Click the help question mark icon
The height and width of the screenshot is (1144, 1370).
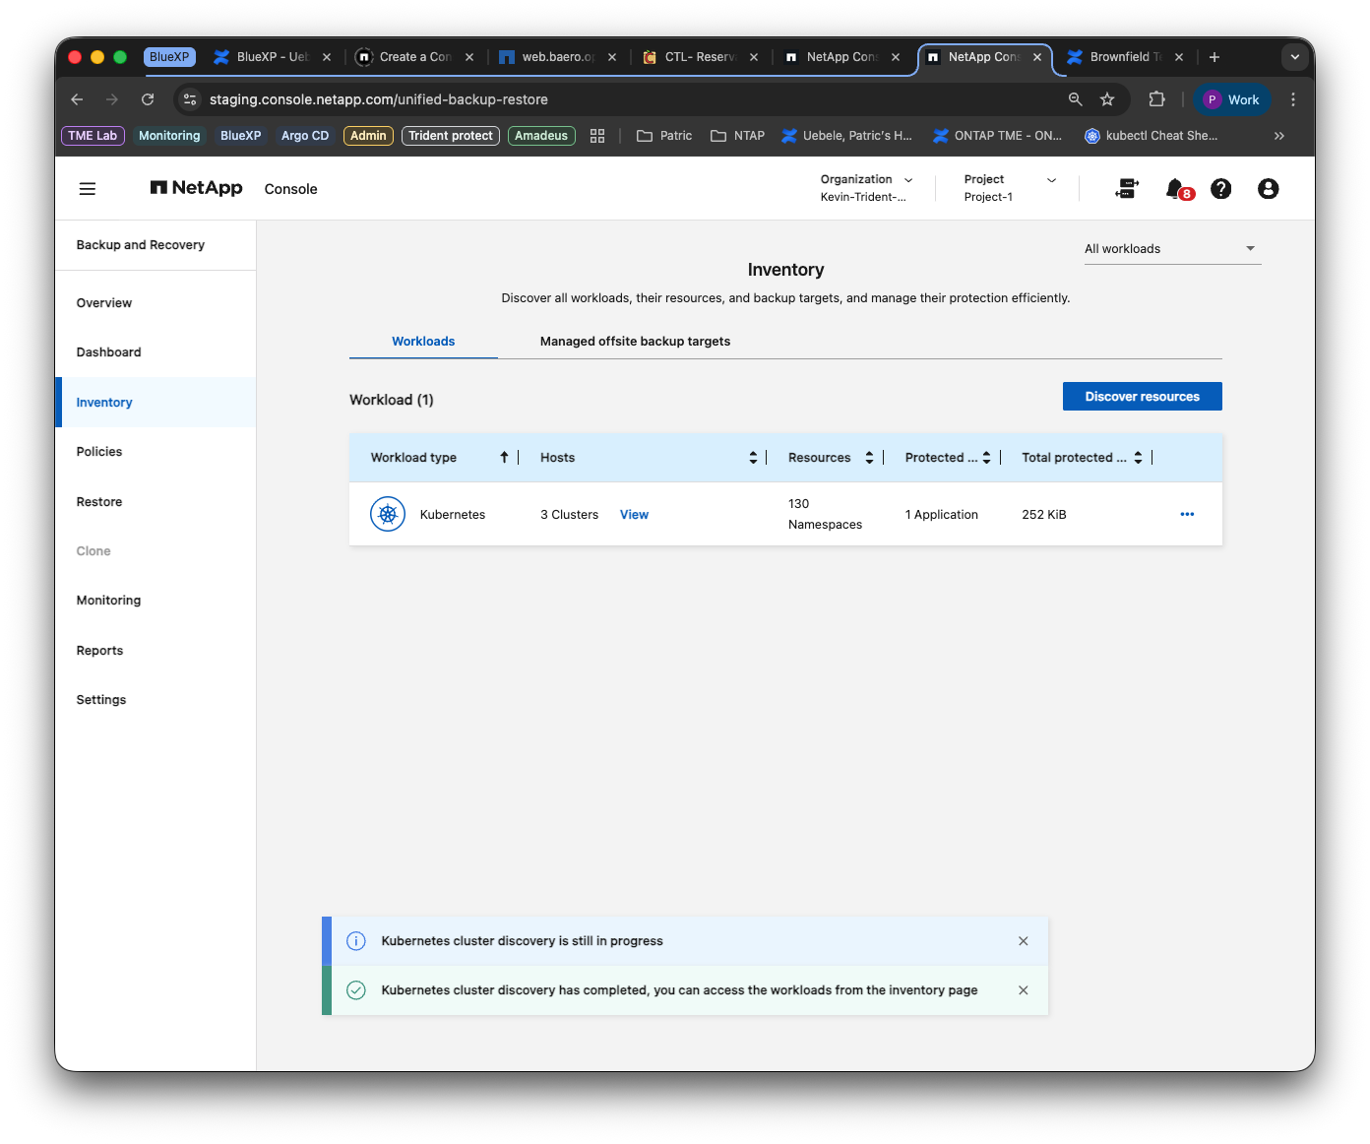1221,189
